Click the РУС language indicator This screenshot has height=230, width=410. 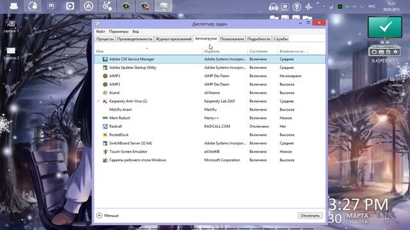tap(372, 7)
